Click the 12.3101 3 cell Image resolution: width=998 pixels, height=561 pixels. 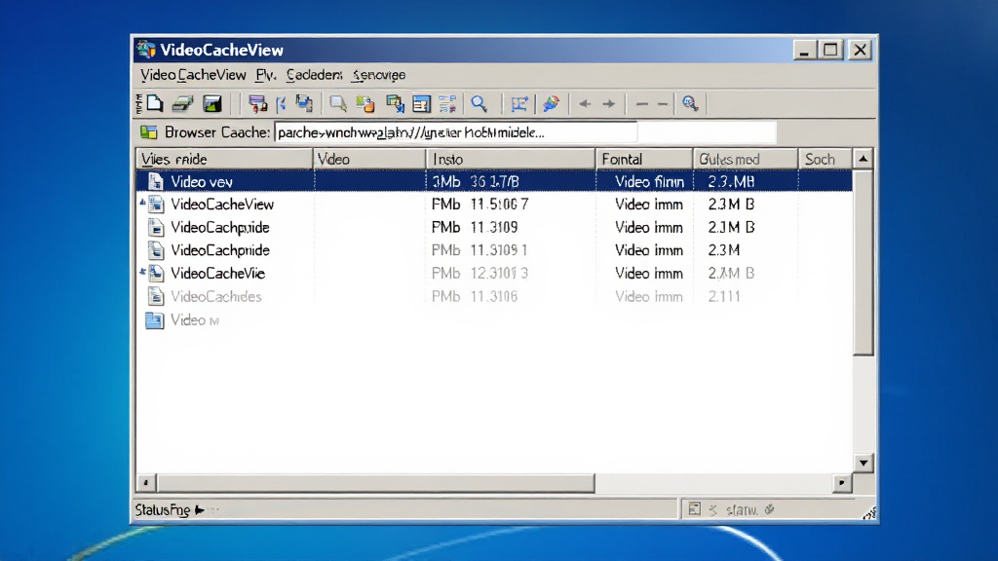click(500, 273)
